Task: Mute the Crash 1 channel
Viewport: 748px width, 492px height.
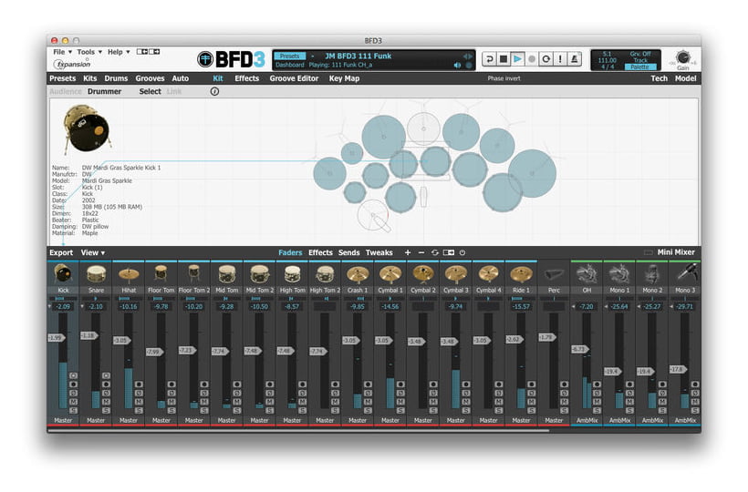Action: pyautogui.click(x=368, y=402)
